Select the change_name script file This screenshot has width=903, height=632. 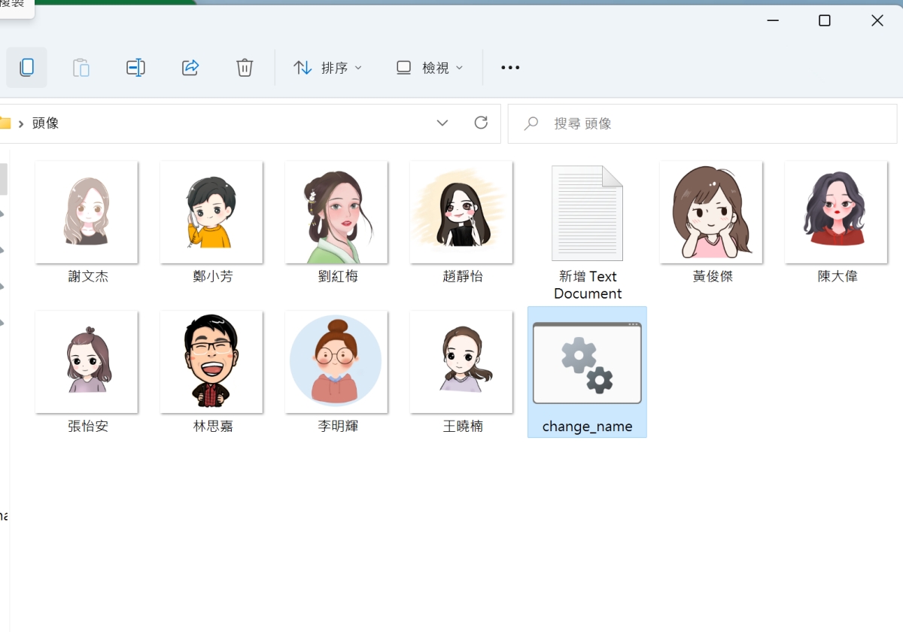(587, 372)
